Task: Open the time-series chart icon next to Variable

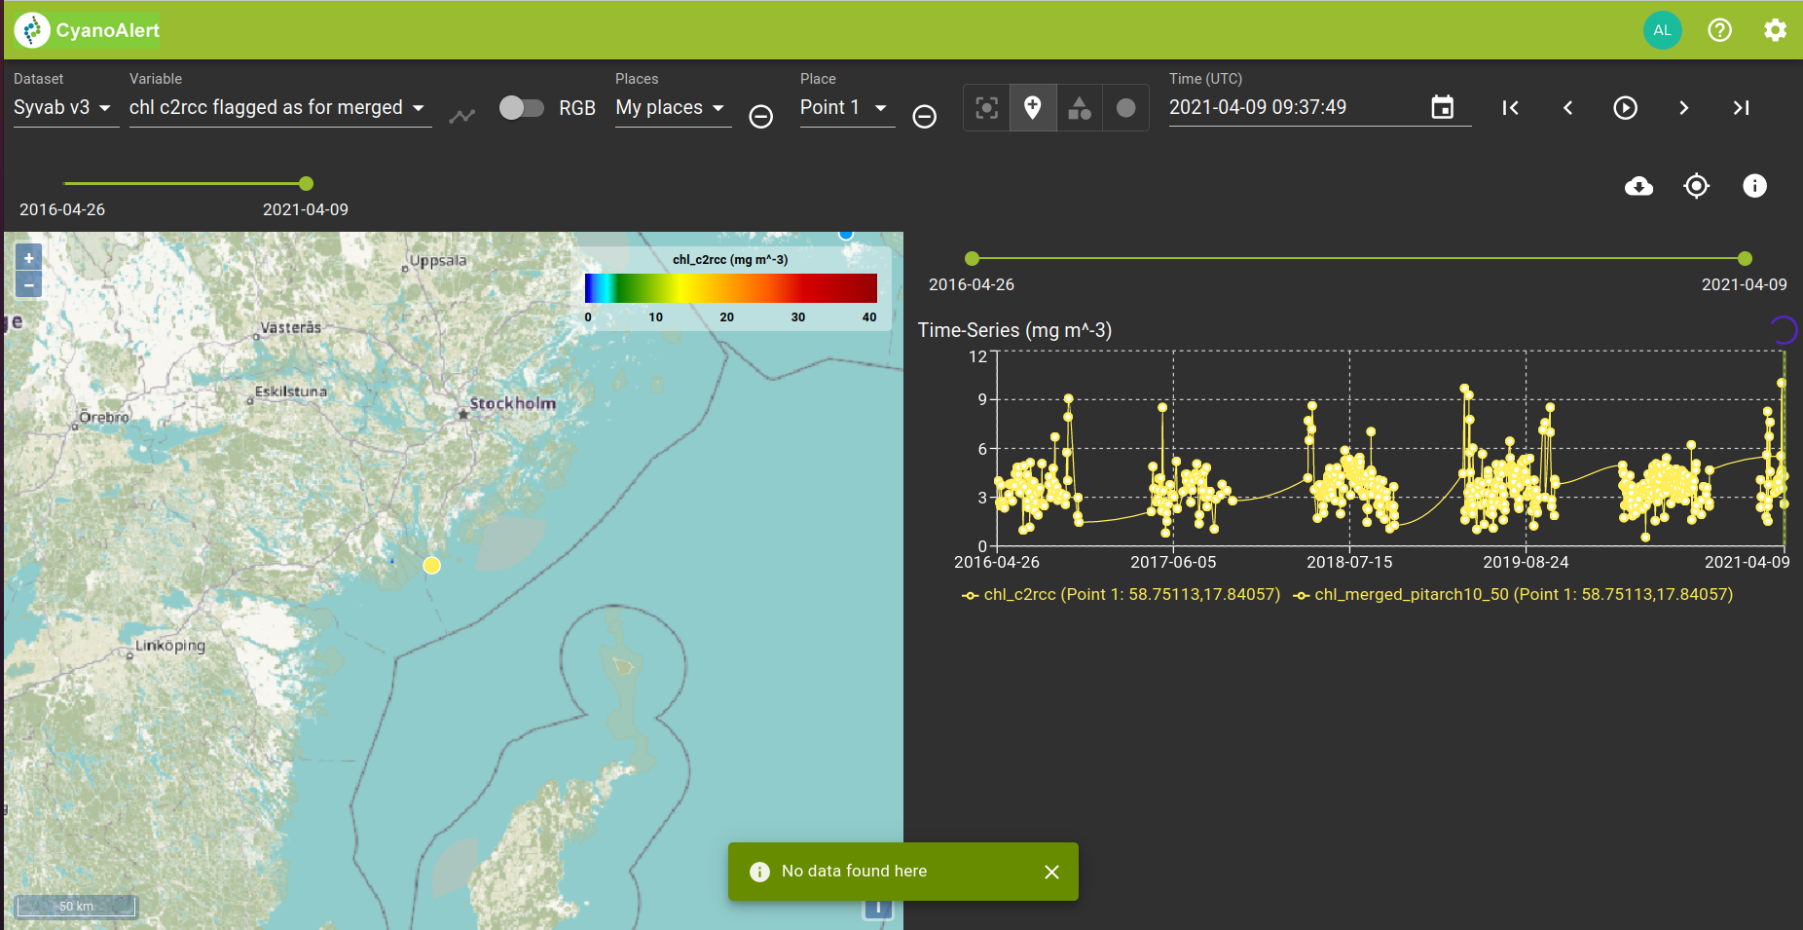Action: click(462, 115)
